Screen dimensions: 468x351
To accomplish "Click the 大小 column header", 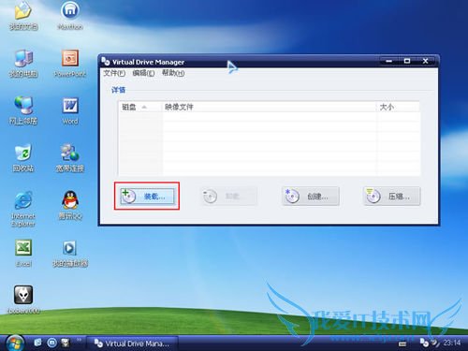I will tap(398, 107).
